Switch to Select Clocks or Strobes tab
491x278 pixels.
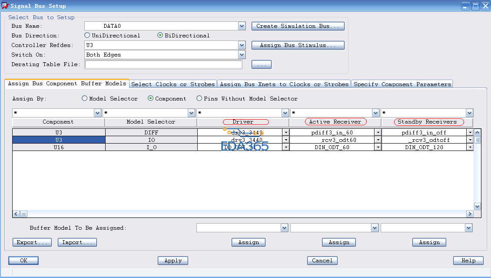173,84
